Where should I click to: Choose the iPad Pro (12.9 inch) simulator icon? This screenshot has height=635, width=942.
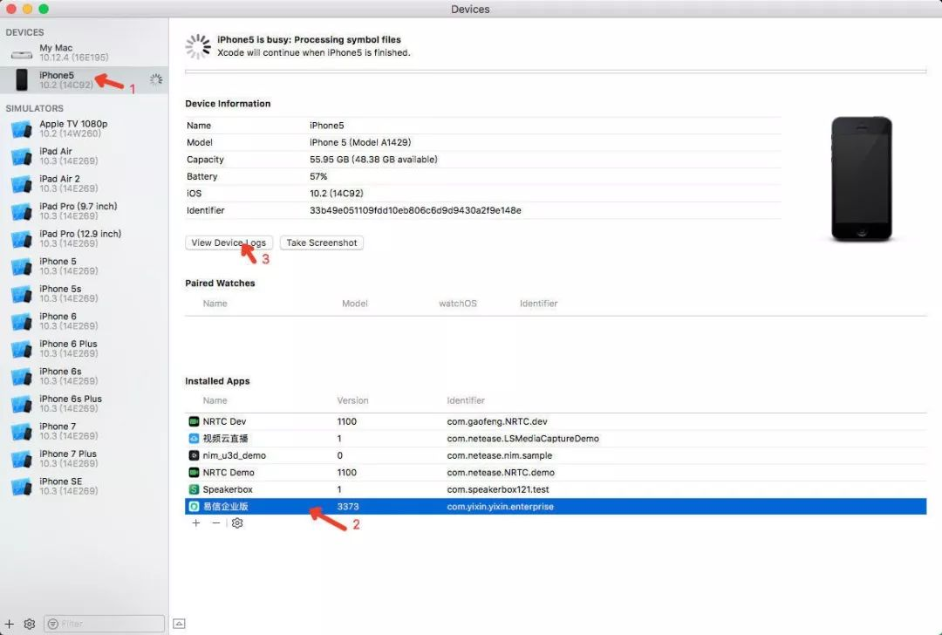pyautogui.click(x=21, y=239)
